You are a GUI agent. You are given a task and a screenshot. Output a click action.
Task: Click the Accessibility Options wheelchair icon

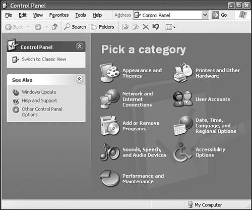(182, 152)
